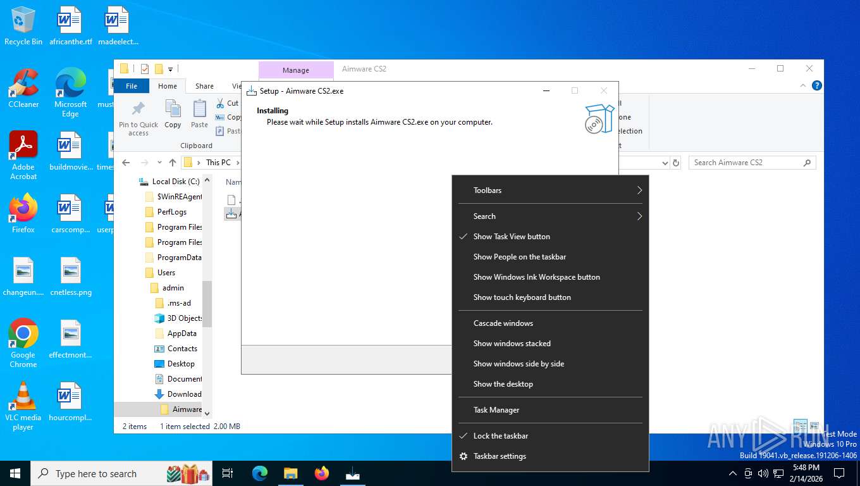Open Quick Access Toolbar customize dropdown
Viewport: 860px width, 486px height.
(171, 69)
